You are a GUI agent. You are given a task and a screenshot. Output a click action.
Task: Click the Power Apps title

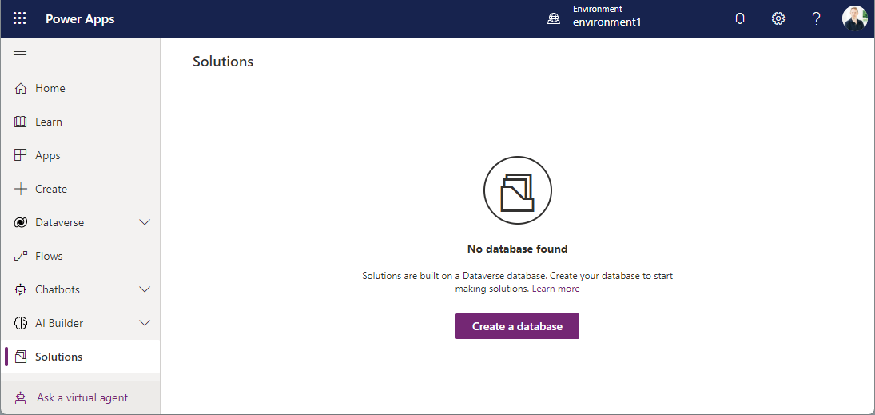click(x=80, y=19)
